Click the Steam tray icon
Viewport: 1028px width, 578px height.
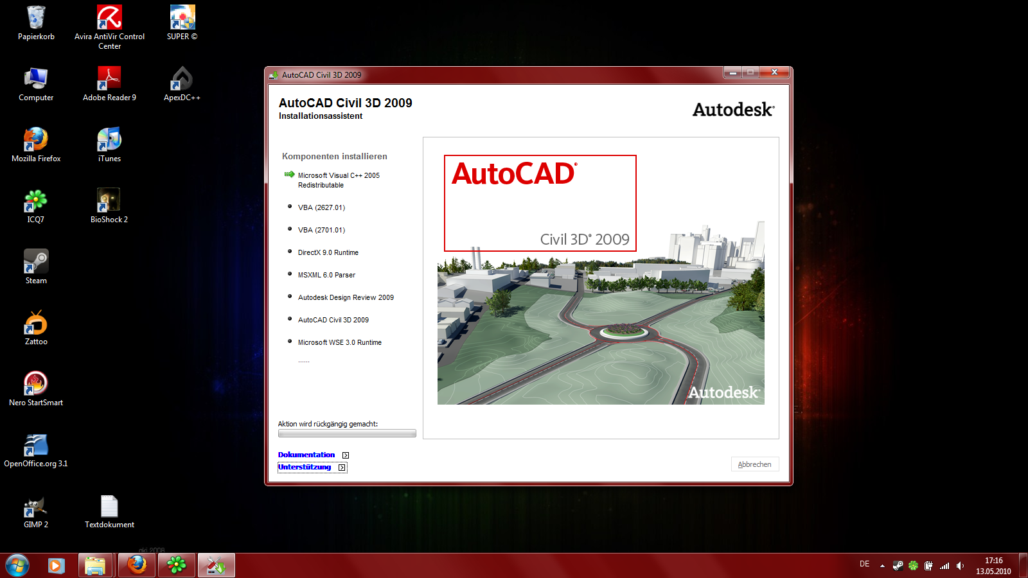pos(898,566)
